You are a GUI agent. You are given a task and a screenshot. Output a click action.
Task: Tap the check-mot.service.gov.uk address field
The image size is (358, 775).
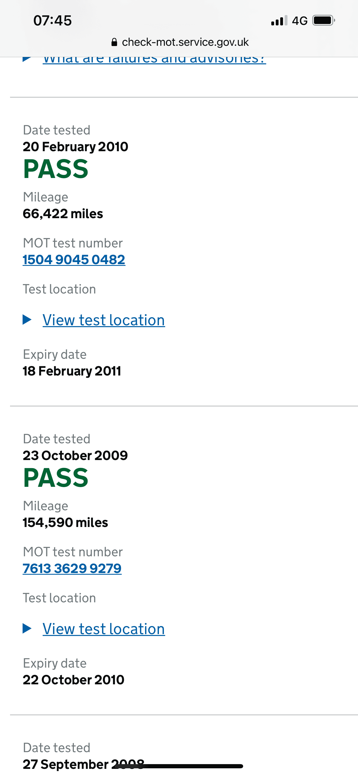[x=180, y=42]
